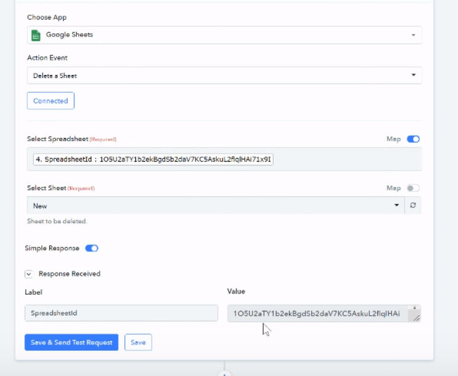Toggle the Map switch for Select Spreadsheet
458x376 pixels.
point(413,139)
